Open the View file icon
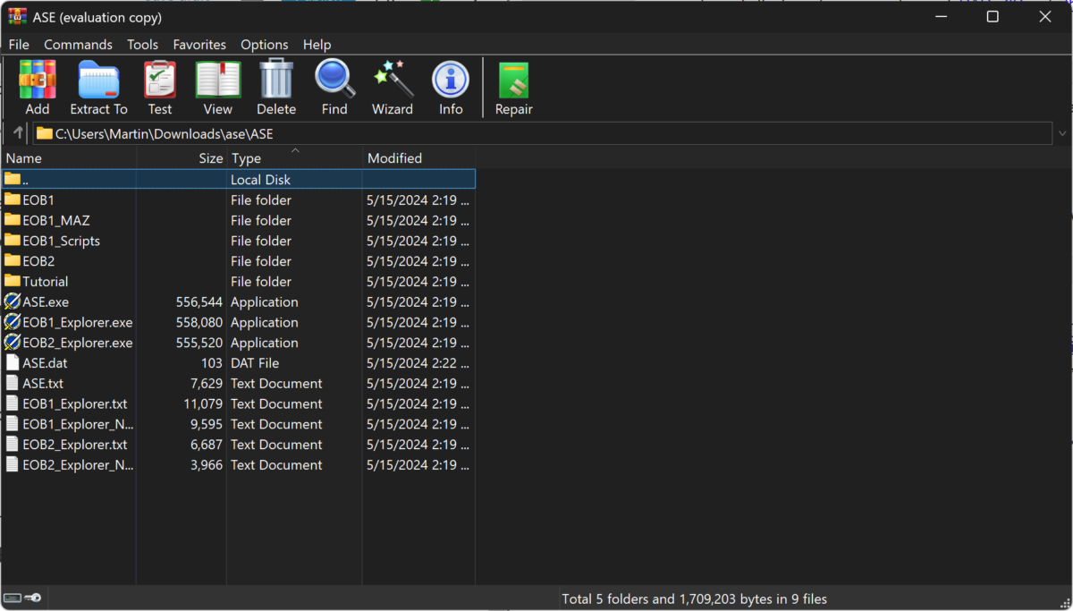 point(217,87)
